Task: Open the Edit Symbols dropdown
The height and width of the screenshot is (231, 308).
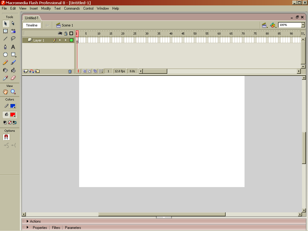Action: (273, 25)
